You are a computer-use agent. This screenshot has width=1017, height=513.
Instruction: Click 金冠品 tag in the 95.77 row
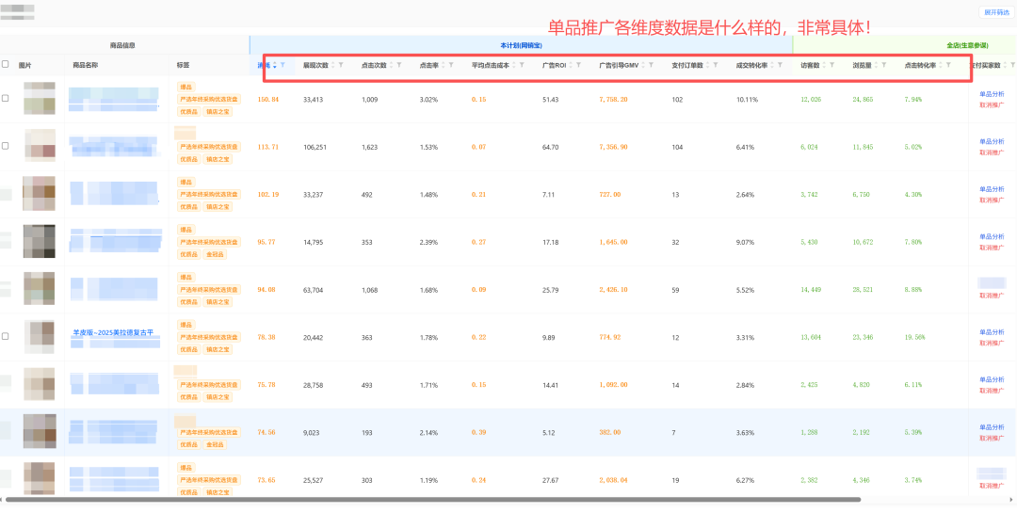[214, 254]
